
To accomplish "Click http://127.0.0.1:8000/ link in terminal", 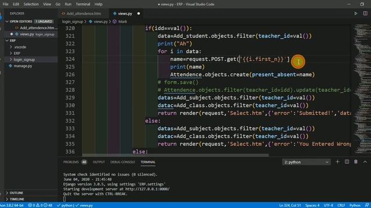I will coord(147,189).
